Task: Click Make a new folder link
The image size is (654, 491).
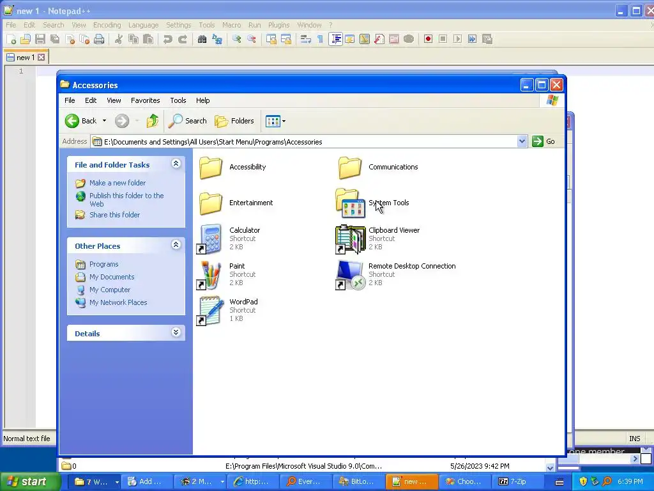Action: (x=118, y=183)
